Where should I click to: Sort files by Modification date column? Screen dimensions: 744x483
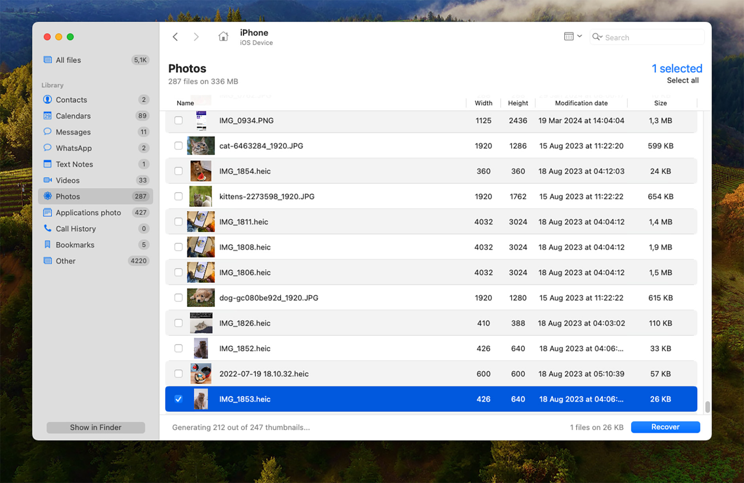[x=581, y=103]
